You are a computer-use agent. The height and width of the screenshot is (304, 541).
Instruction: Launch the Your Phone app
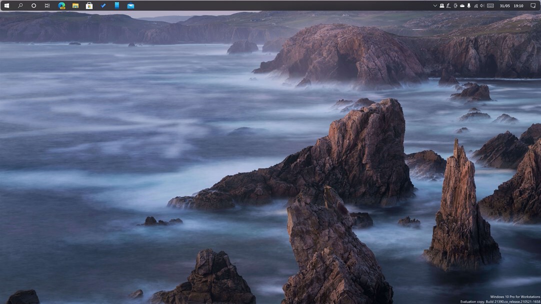coord(116,5)
